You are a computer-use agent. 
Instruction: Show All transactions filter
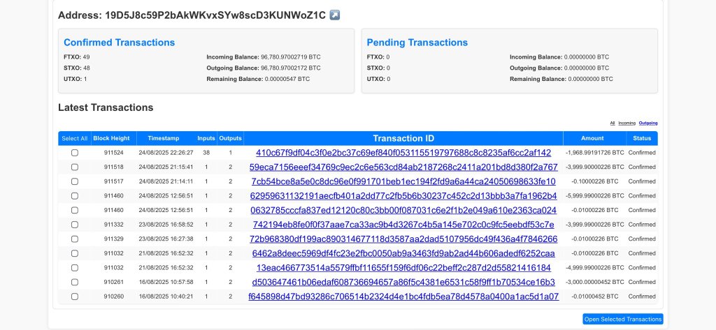pyautogui.click(x=612, y=123)
